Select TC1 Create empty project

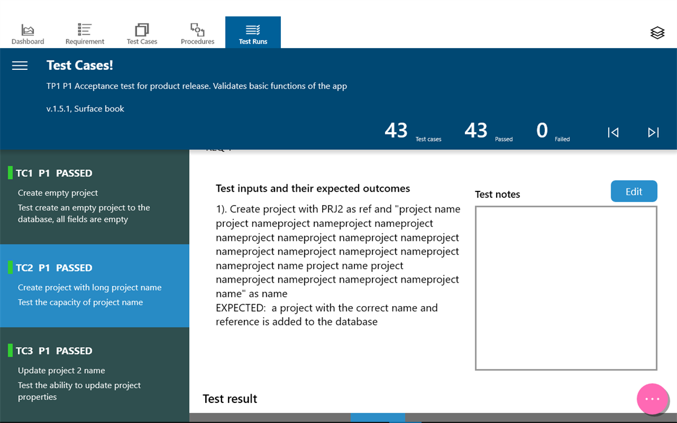point(95,197)
